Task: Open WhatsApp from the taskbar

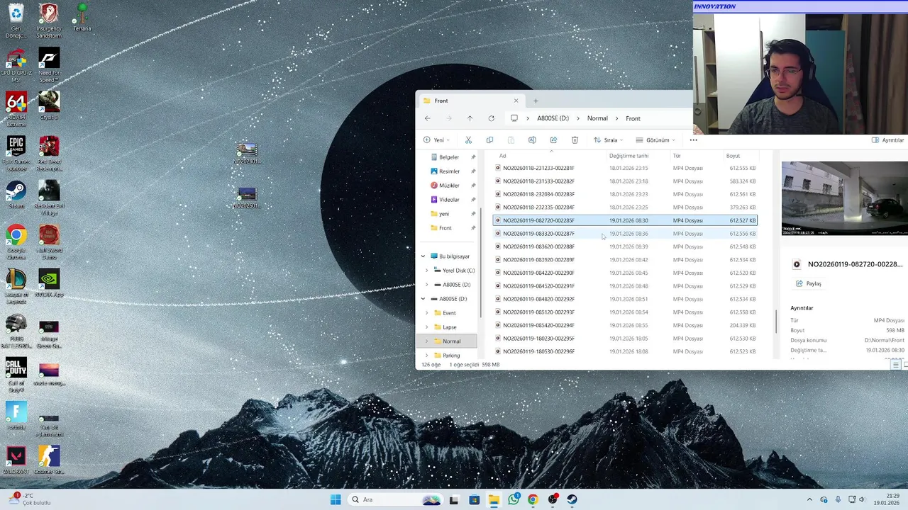Action: pos(514,499)
